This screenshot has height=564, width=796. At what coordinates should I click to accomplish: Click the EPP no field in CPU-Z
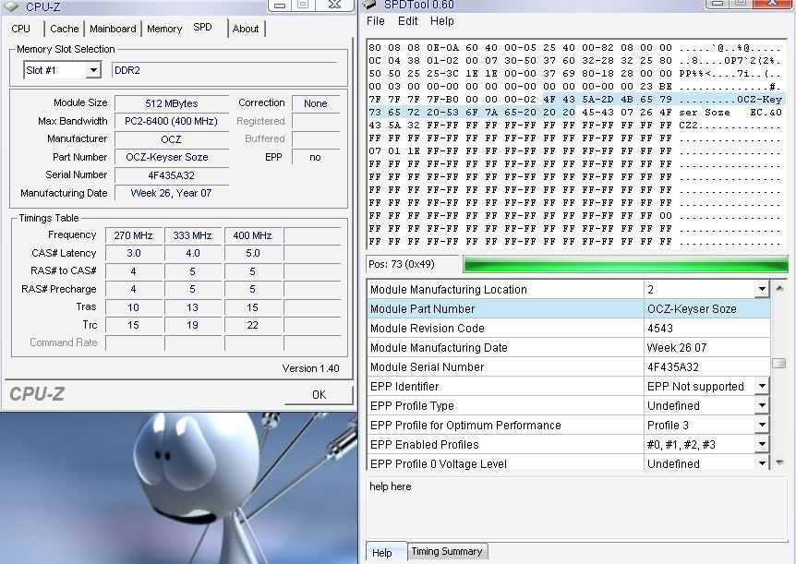[x=315, y=157]
